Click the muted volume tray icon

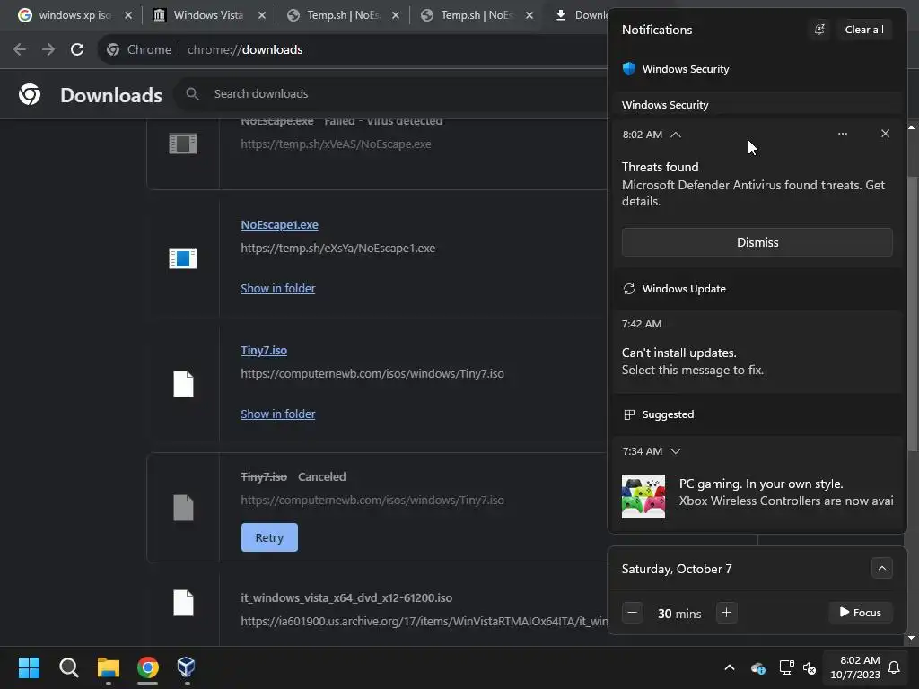[x=810, y=667]
